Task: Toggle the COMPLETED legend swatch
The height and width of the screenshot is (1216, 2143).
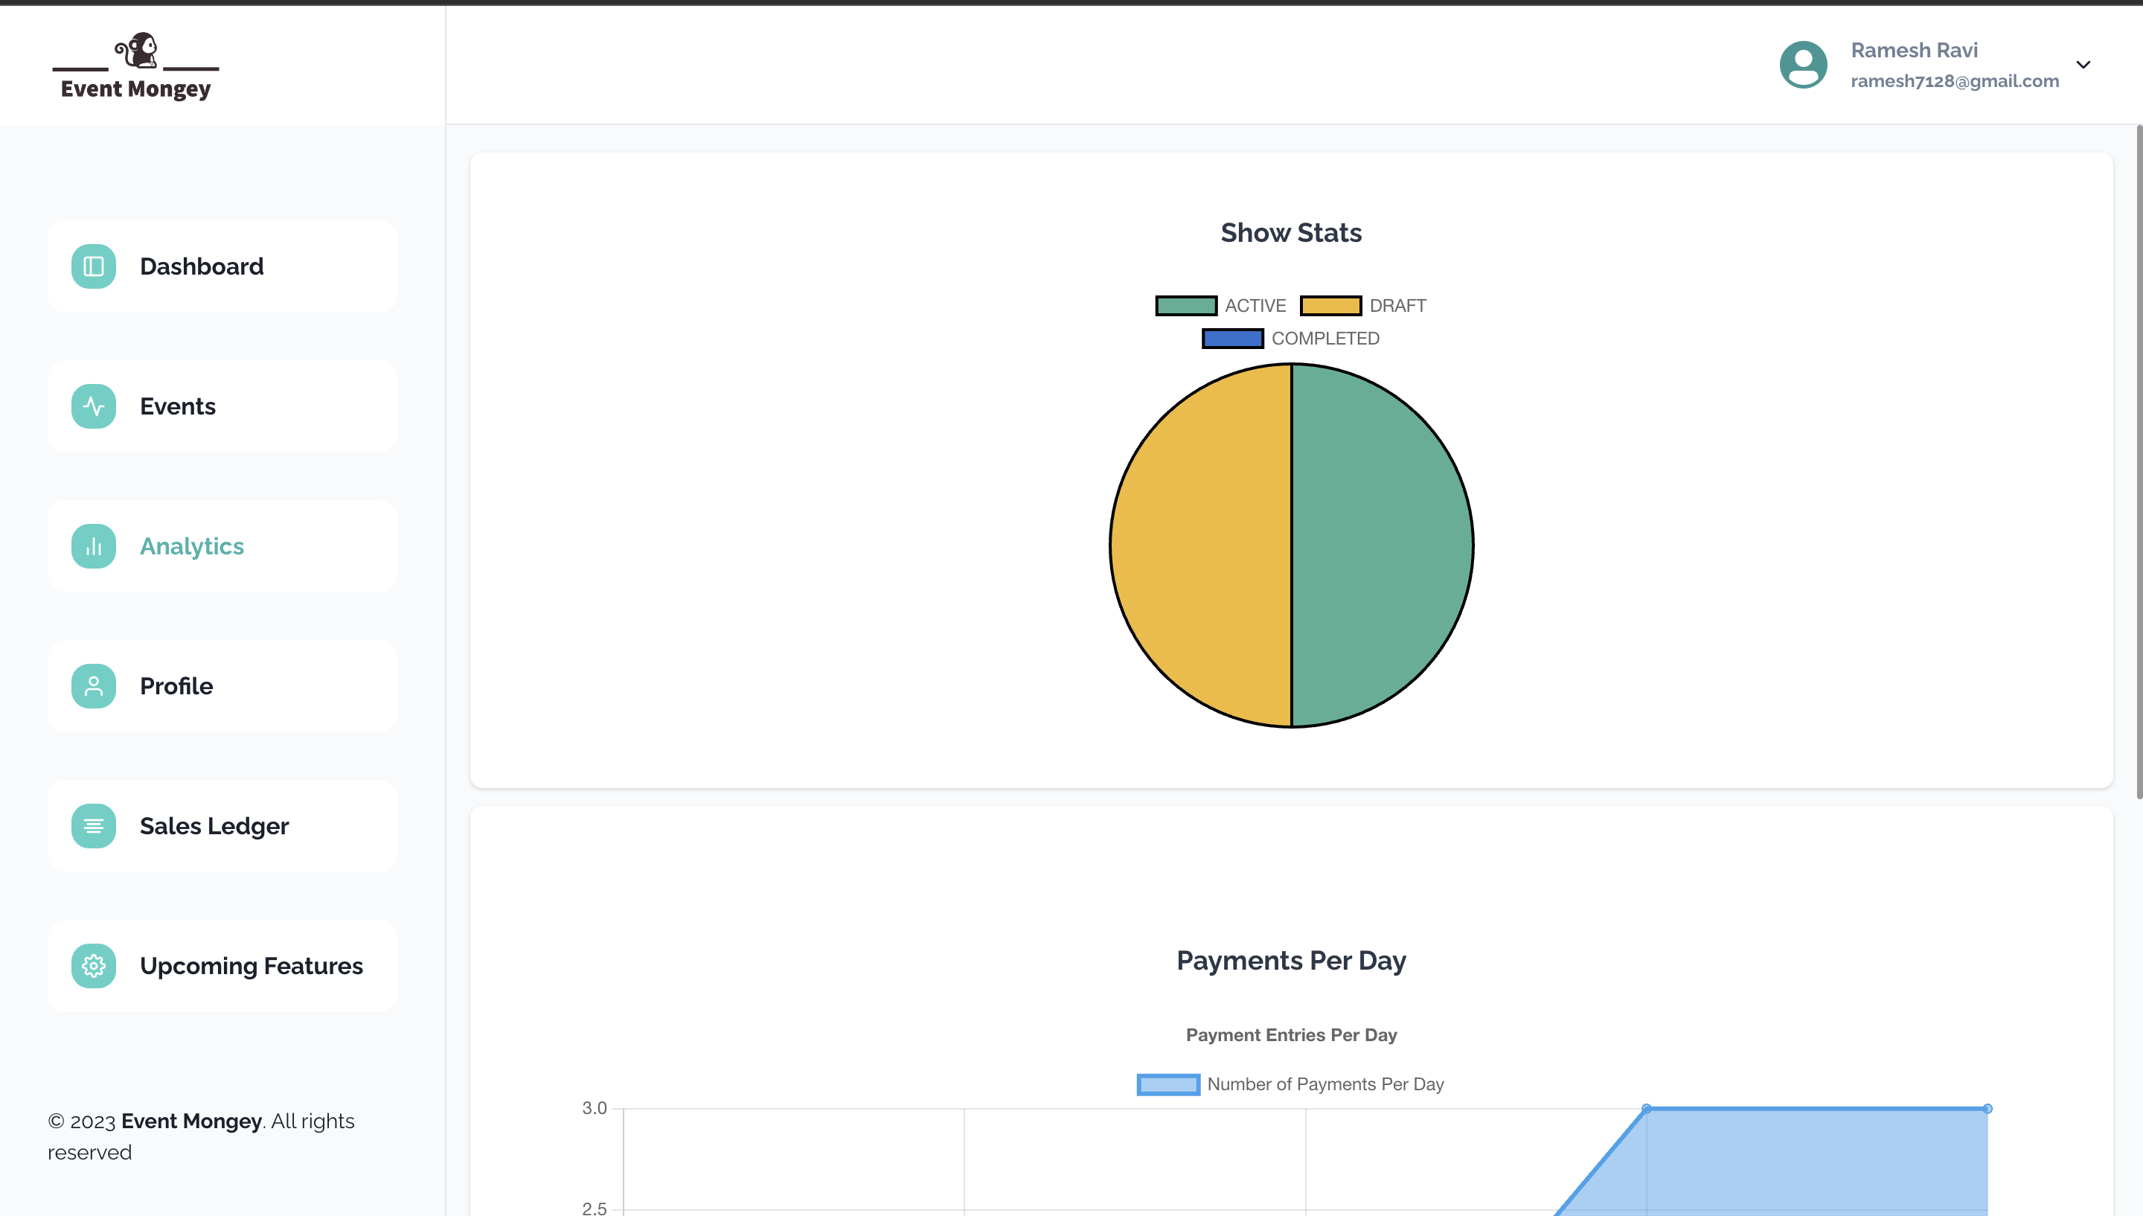Action: tap(1233, 339)
